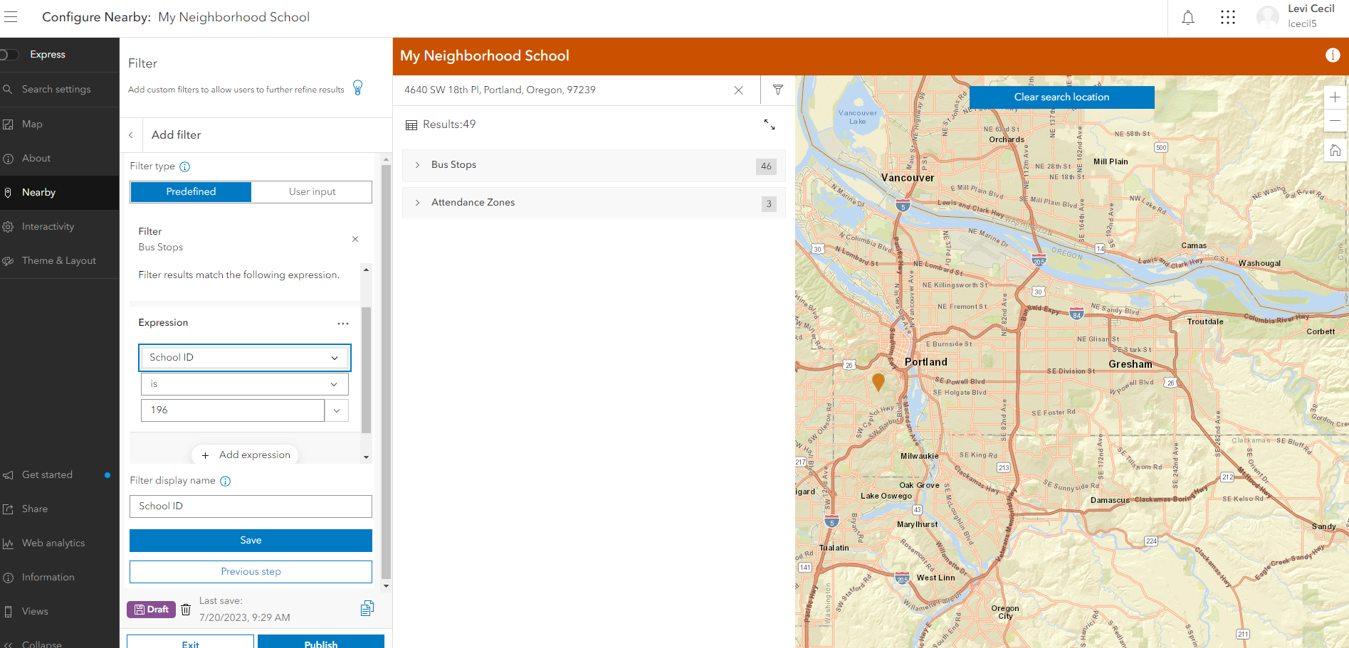Open the filter funnel beside the search bar

[777, 90]
